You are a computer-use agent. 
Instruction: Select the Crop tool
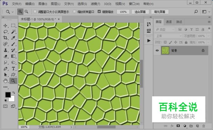[6, 38]
